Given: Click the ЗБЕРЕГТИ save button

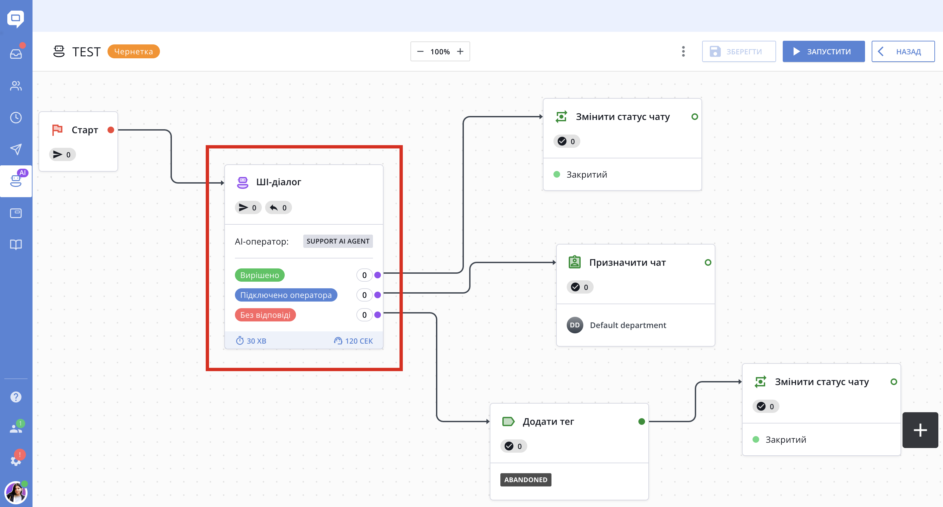Looking at the screenshot, I should tap(739, 52).
